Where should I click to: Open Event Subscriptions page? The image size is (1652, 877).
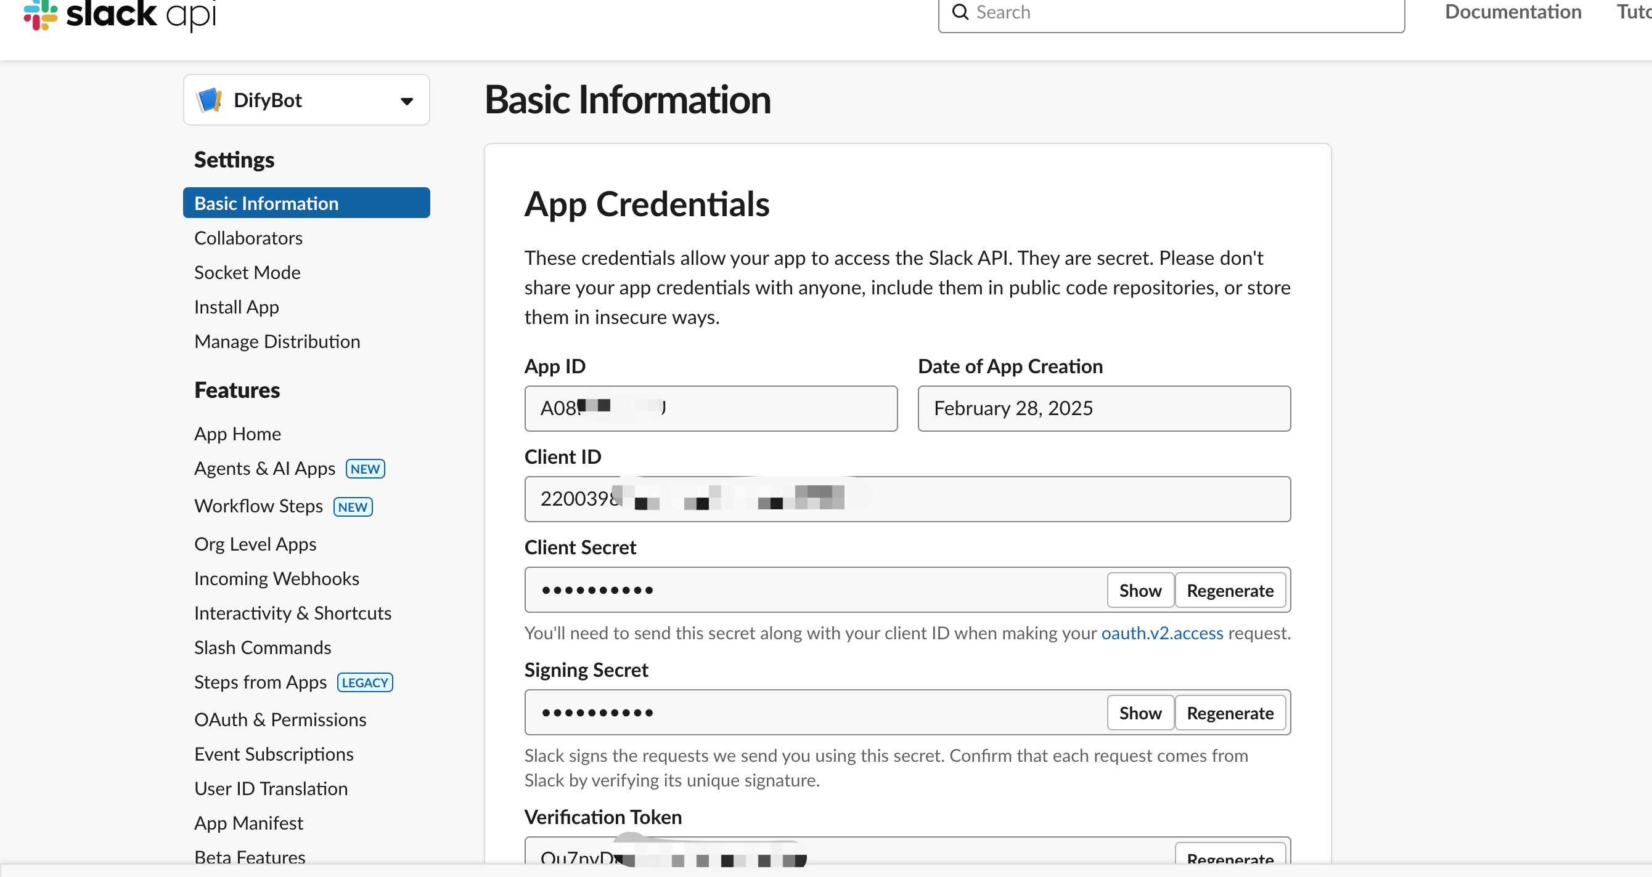click(x=273, y=754)
